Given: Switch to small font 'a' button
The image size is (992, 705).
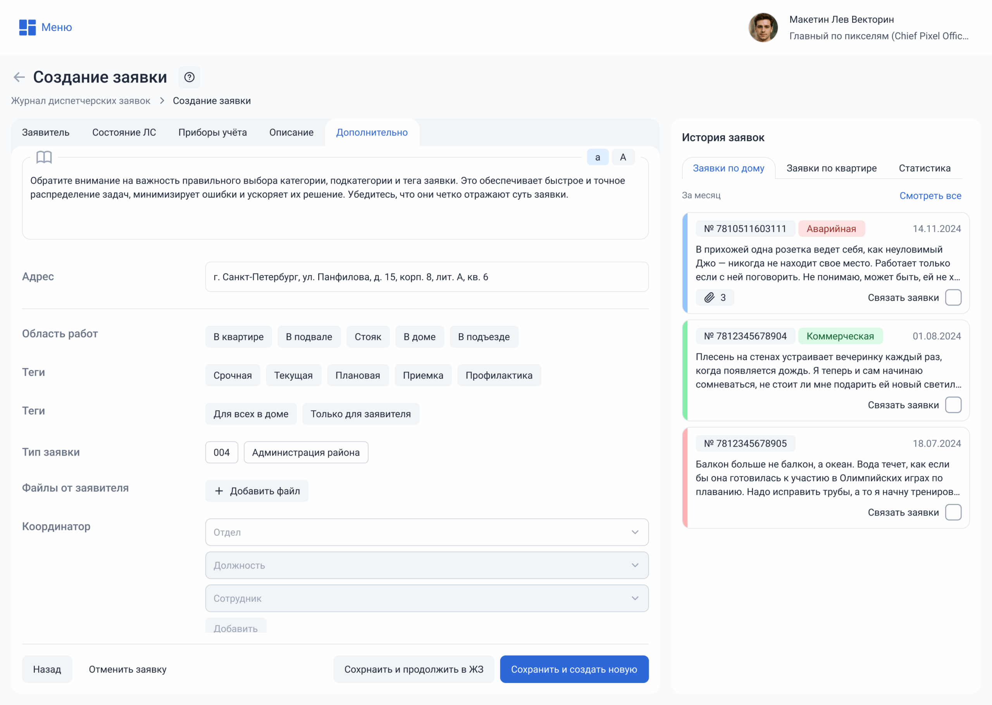Looking at the screenshot, I should [598, 157].
